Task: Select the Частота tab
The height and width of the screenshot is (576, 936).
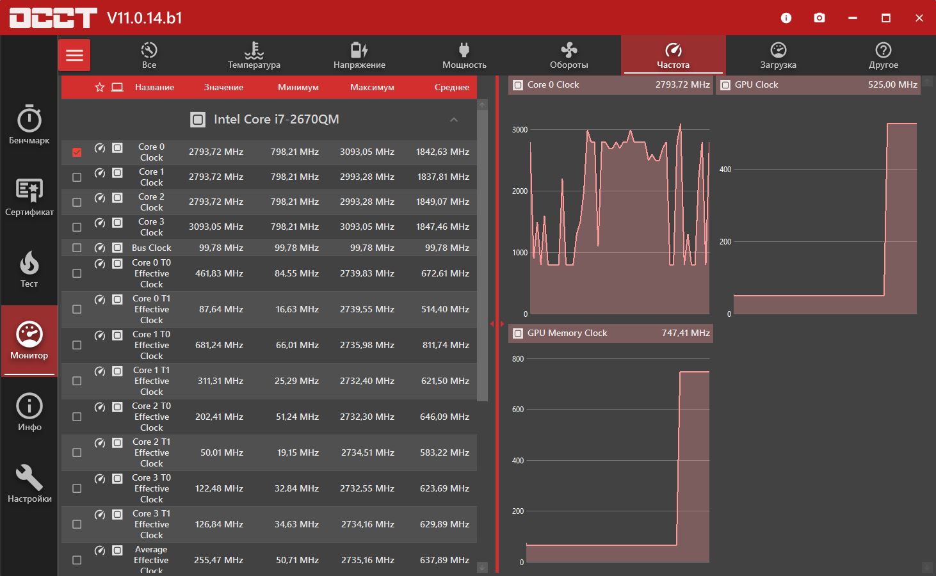Action: pos(674,55)
